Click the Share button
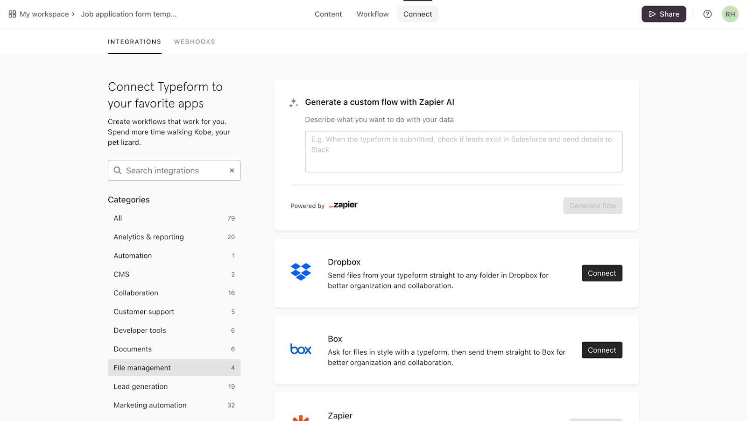The height and width of the screenshot is (421, 747). (664, 14)
